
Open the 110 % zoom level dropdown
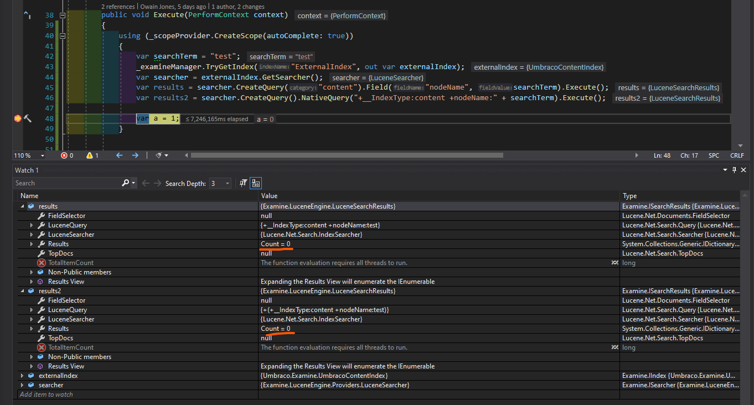[42, 155]
